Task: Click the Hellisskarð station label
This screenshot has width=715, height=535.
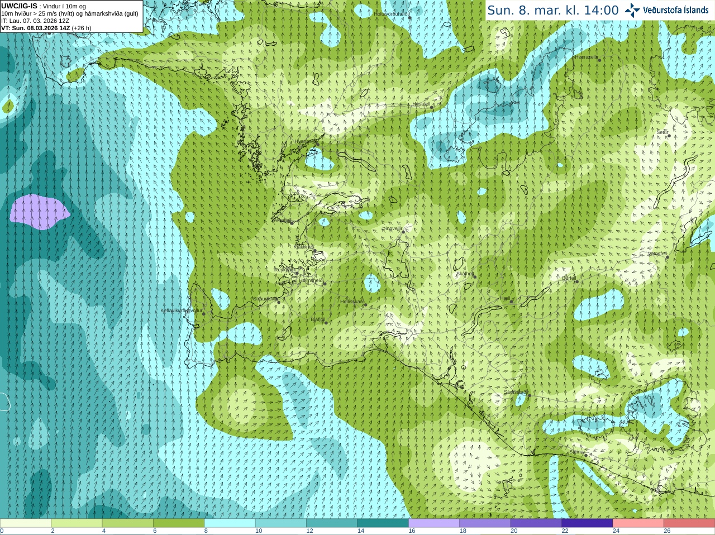Action: click(x=352, y=302)
